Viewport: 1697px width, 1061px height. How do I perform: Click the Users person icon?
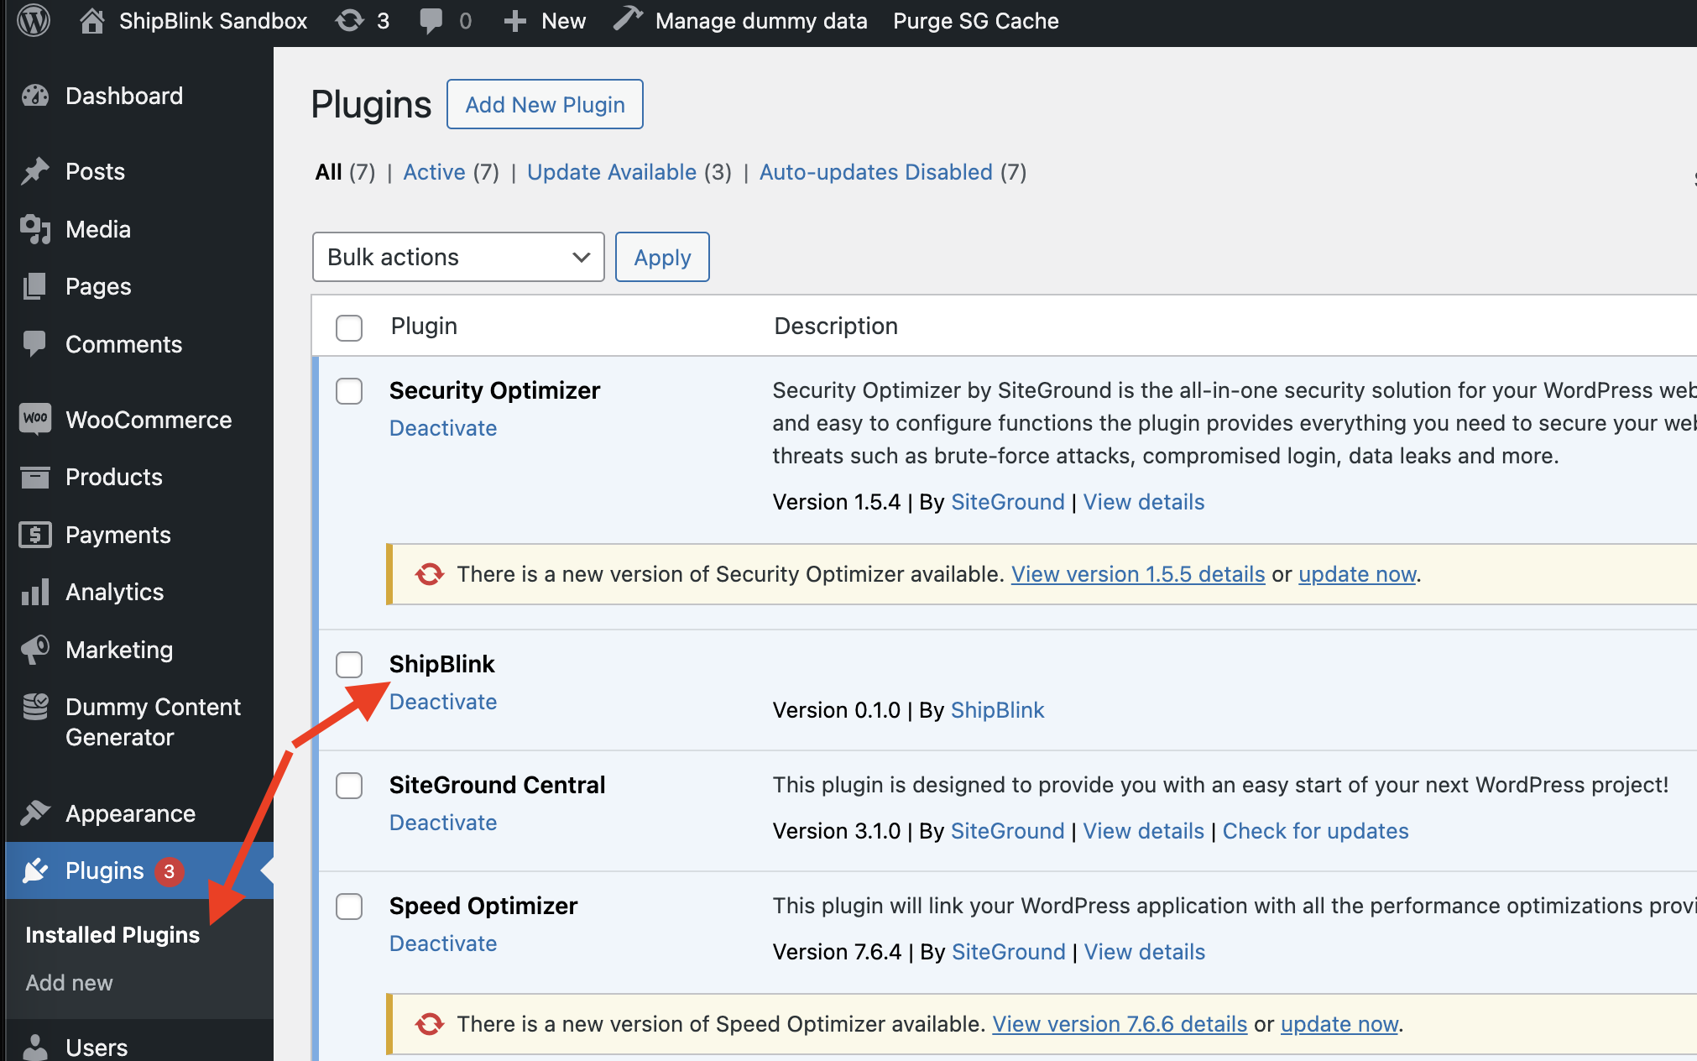(35, 1047)
